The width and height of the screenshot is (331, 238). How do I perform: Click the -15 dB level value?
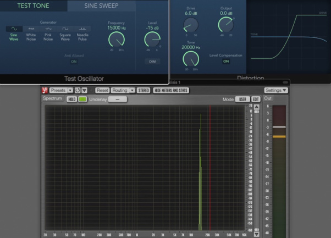pyautogui.click(x=152, y=28)
